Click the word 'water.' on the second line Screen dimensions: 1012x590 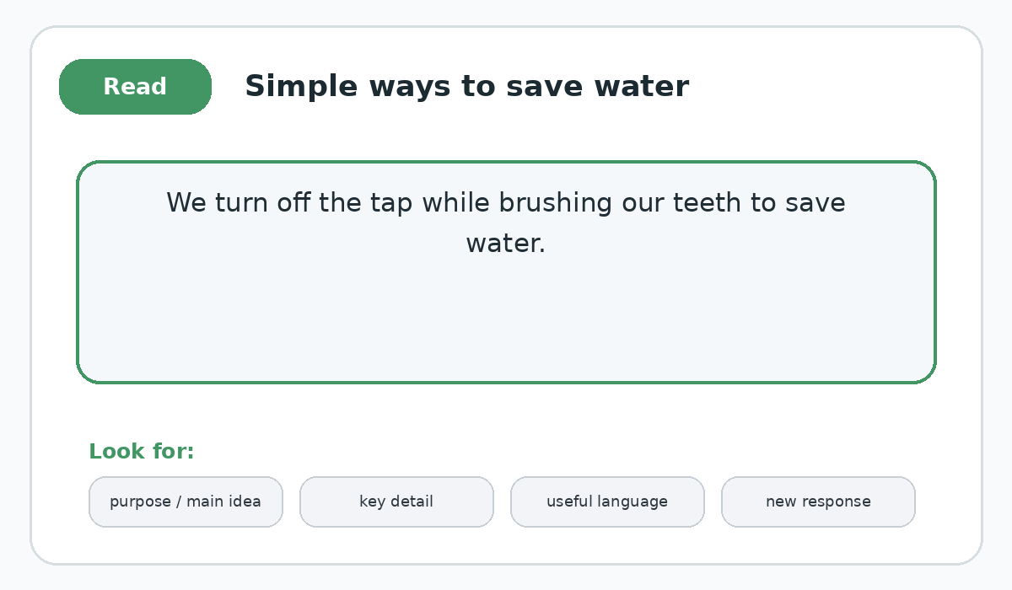[x=506, y=244]
